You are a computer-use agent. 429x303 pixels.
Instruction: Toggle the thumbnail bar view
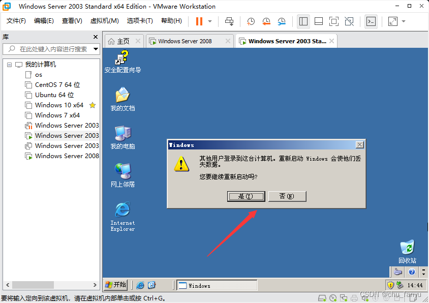(x=319, y=21)
